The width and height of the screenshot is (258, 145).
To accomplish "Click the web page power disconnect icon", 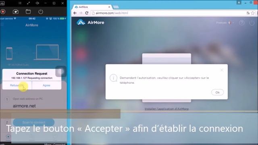I will point(252,23).
